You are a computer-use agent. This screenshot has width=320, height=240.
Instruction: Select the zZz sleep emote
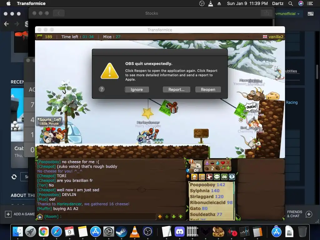pos(212,168)
